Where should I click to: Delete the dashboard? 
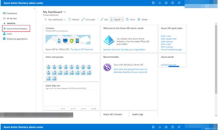[143, 19]
